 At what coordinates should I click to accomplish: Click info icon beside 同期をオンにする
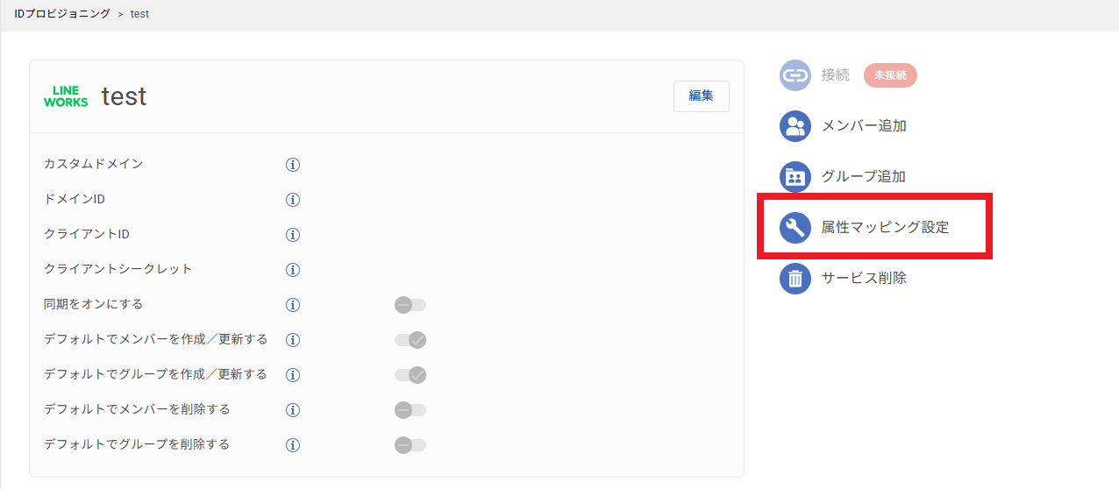click(x=293, y=305)
